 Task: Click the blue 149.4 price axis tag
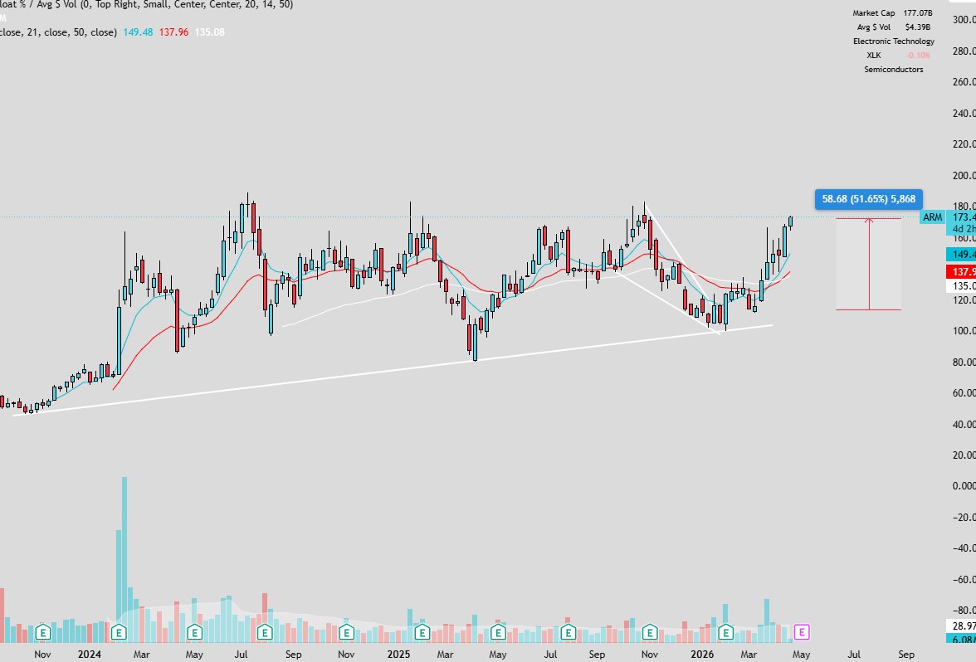pos(961,255)
